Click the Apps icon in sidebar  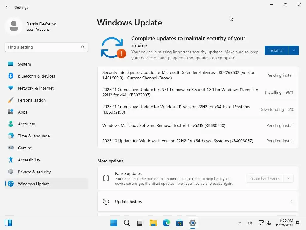pos(11,112)
